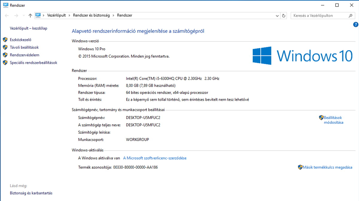Open the recent locations dropdown arrow
Screen dimensions: 359x201
[24, 16]
